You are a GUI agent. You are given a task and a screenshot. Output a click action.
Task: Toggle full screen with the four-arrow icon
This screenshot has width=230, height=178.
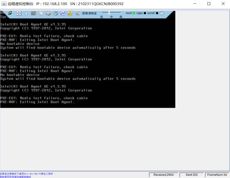click(x=19, y=13)
